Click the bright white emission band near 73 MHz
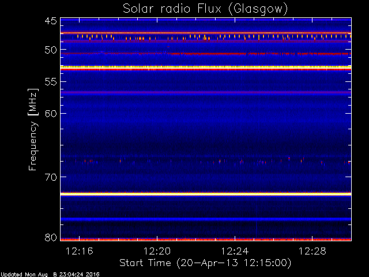This screenshot has height=277, width=369. pos(206,194)
